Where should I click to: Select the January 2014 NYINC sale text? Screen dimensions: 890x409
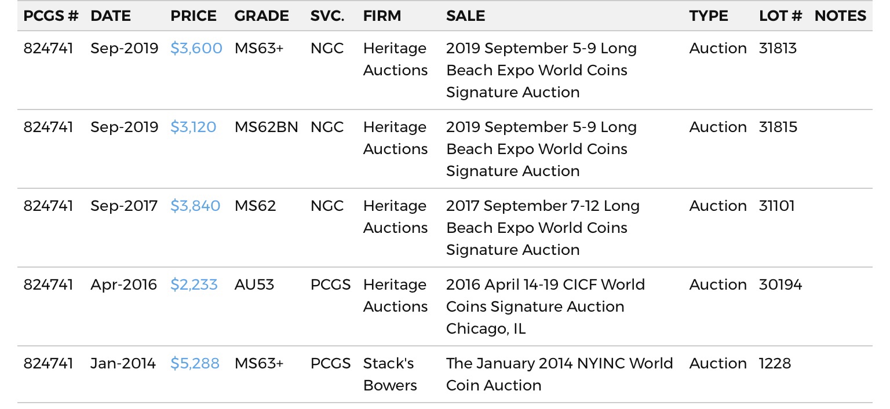coord(560,375)
